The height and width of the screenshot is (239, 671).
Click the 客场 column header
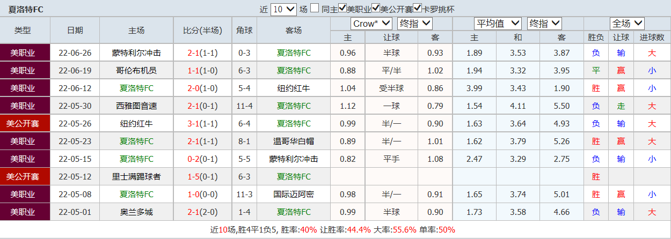pyautogui.click(x=294, y=31)
